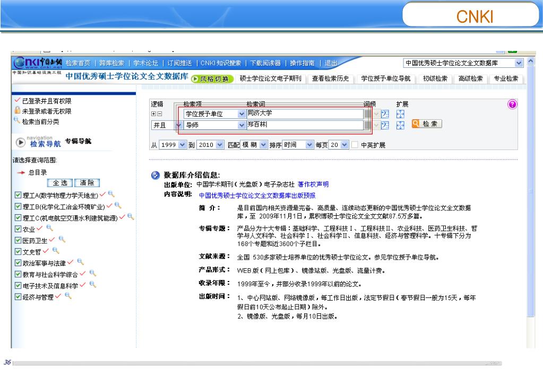Click the purple help question-mark icon
This screenshot has width=543, height=369.
(512, 104)
